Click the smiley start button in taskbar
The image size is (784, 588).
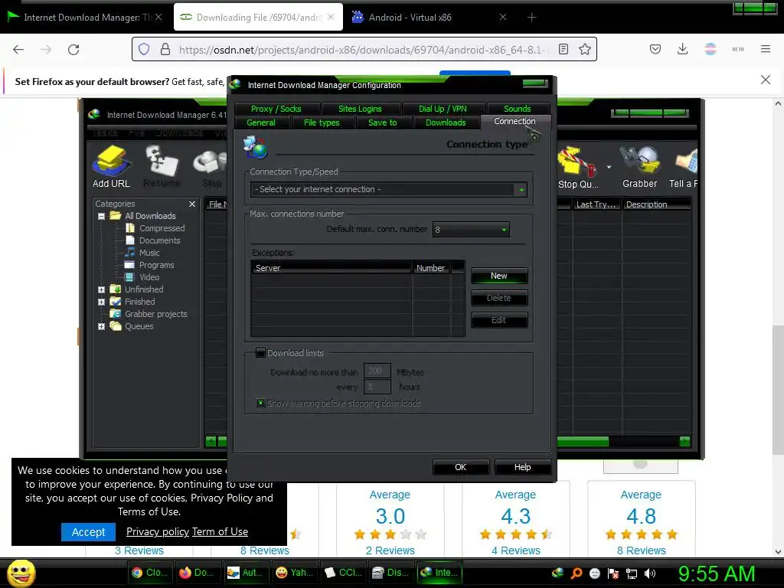(21, 573)
